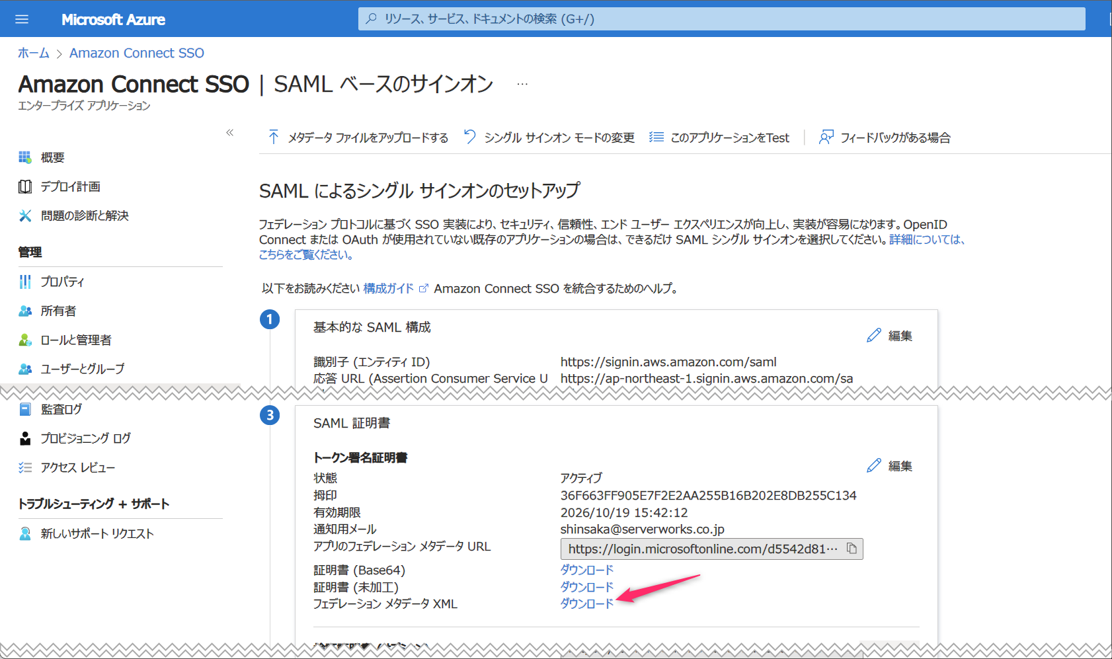
Task: Select the thumbprint value 36F663FF...
Action: (x=709, y=495)
